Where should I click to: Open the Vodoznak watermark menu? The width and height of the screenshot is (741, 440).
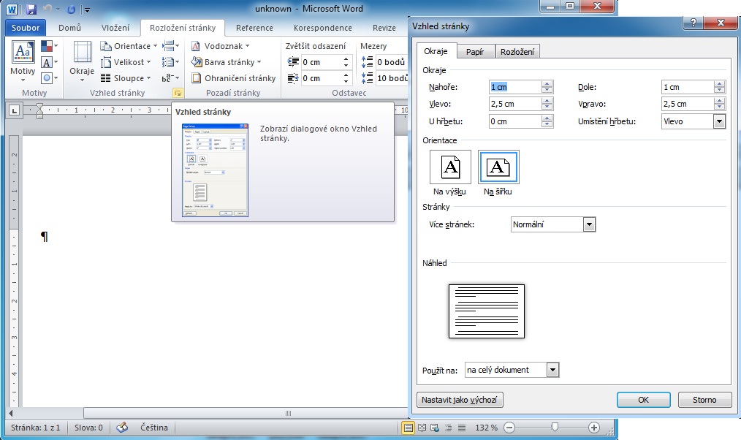click(x=223, y=46)
